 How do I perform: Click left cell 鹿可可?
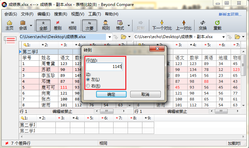(x=48, y=87)
